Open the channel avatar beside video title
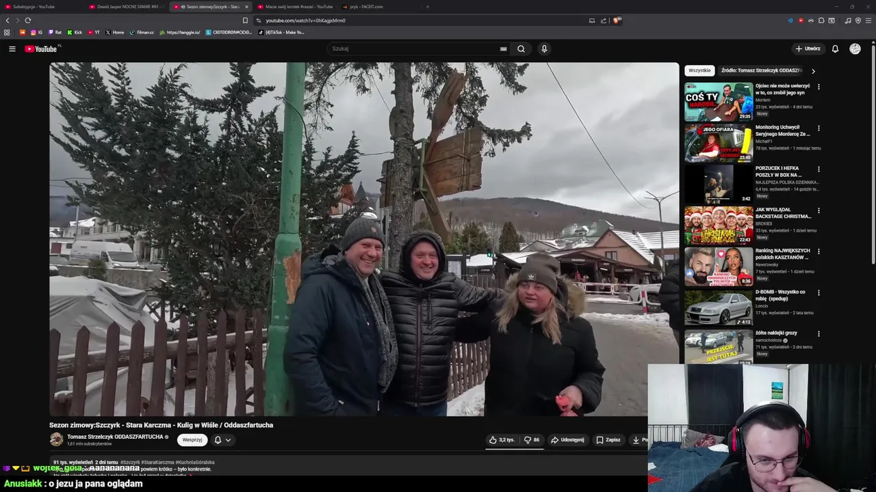Screen dimensions: 876x492 [x=56, y=439]
